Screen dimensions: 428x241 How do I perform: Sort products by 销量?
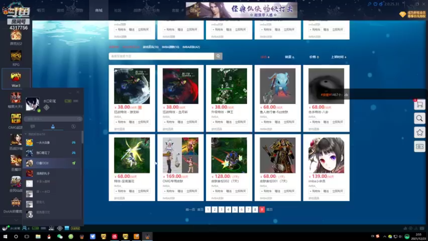point(289,57)
